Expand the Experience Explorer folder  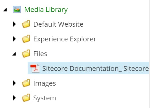click(14, 39)
